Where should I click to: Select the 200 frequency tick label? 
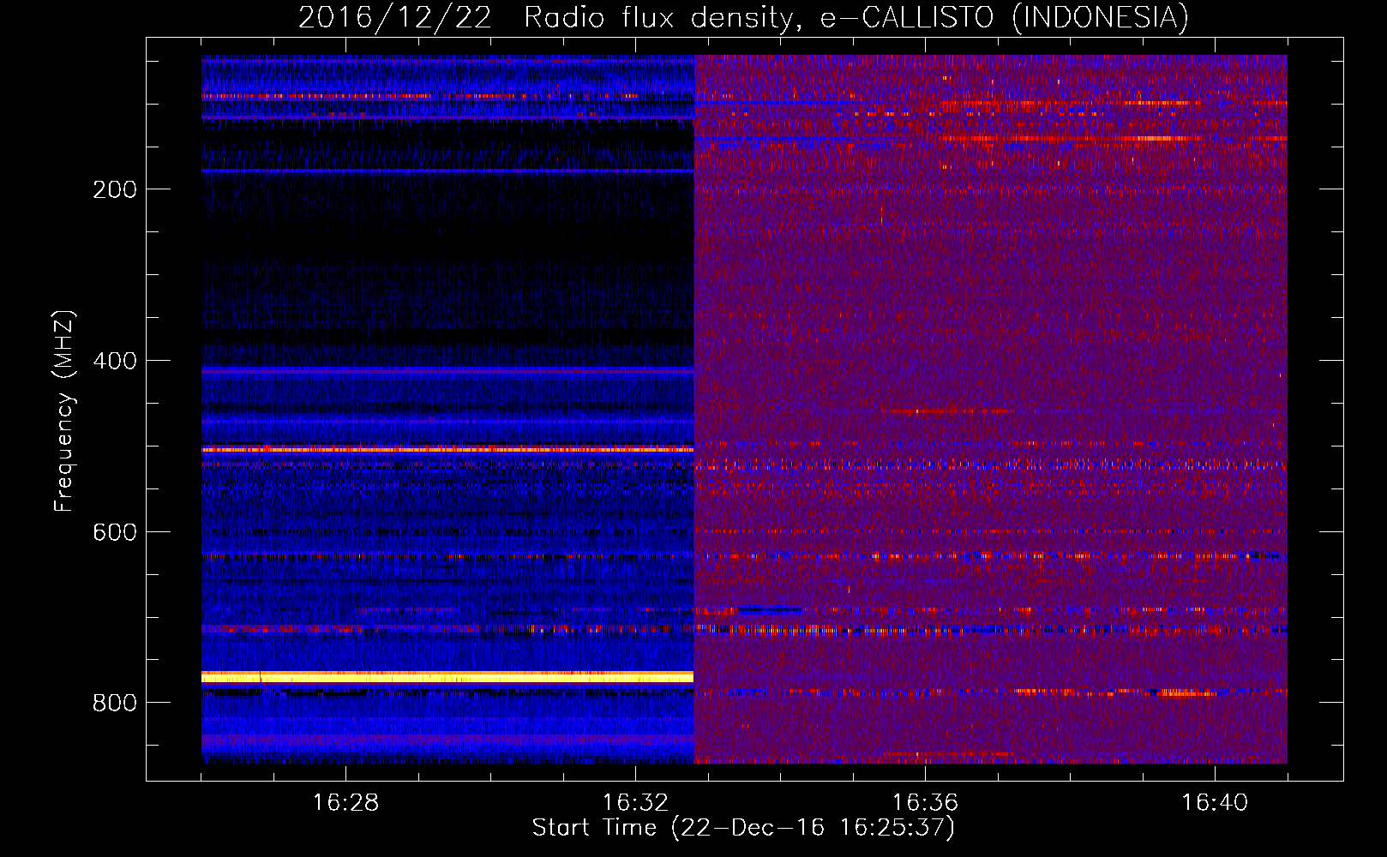click(114, 189)
